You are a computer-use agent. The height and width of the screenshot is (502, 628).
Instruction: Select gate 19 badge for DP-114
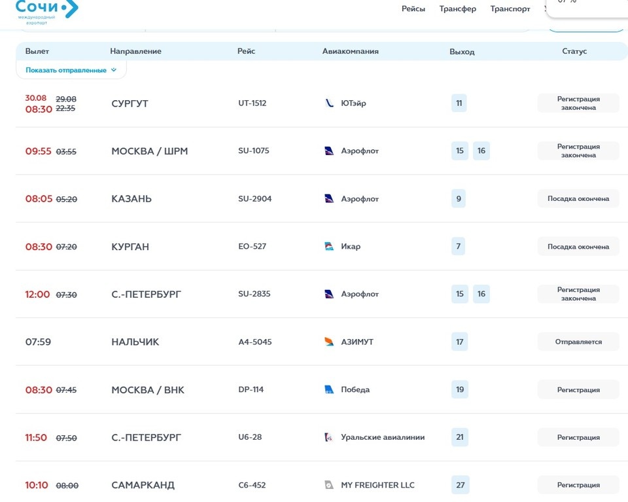click(x=460, y=389)
